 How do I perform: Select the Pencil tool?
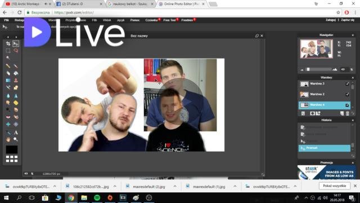[8, 66]
